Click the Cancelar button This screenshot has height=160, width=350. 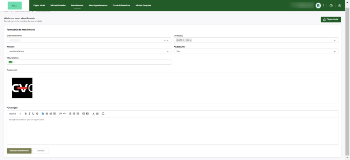[40, 151]
